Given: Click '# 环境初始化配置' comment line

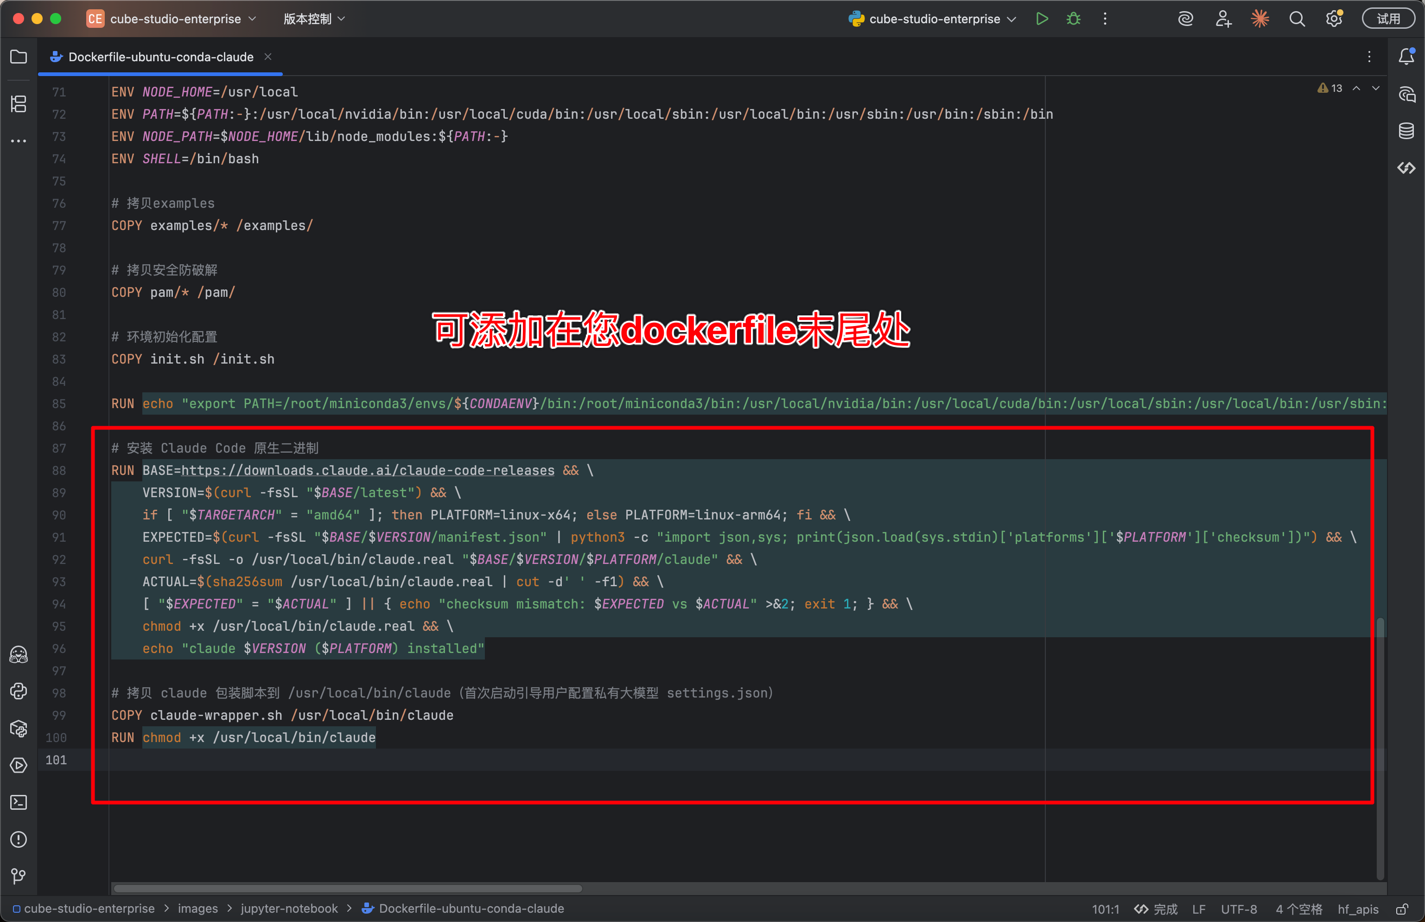Looking at the screenshot, I should 165,337.
